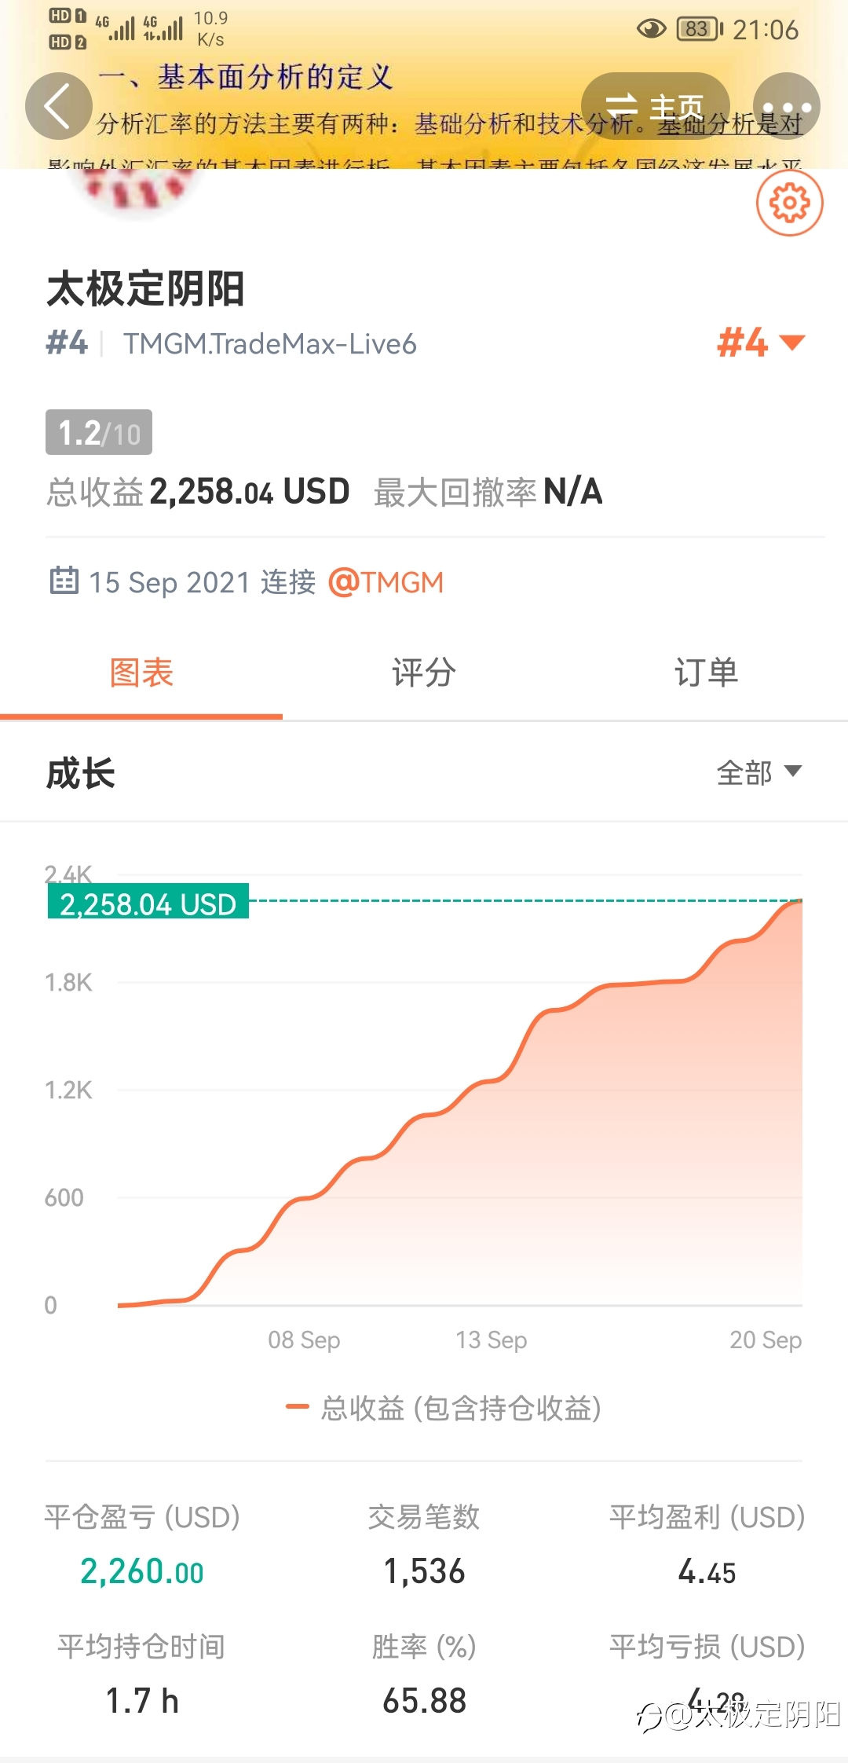Viewport: 848px width, 1763px height.
Task: Switch to the 评分 tab
Action: coord(424,673)
